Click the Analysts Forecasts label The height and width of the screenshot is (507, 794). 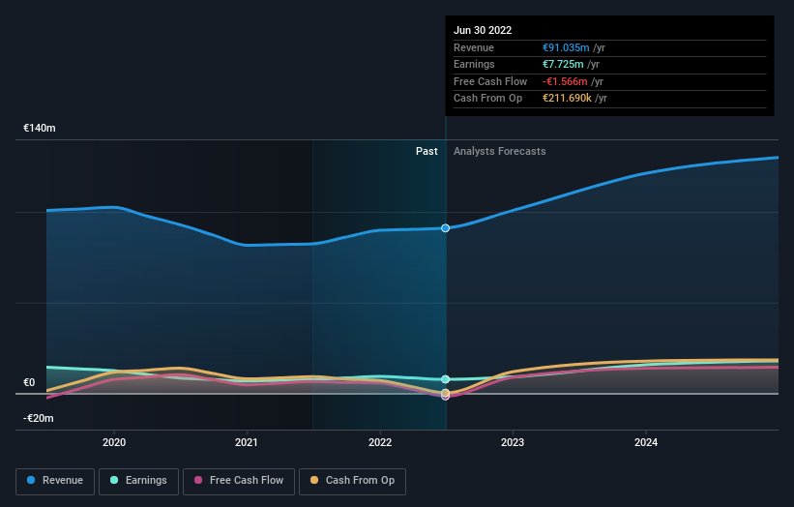(500, 151)
